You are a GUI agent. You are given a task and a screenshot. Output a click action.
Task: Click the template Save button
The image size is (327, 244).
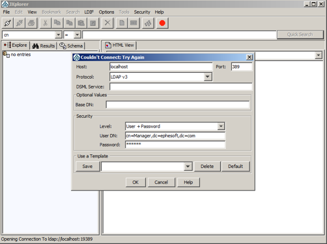[x=87, y=167]
